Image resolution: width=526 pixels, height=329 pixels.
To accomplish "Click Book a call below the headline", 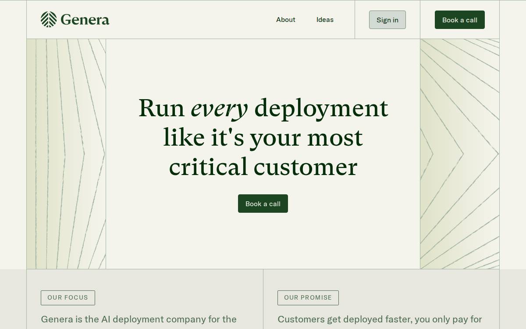I will click(263, 204).
